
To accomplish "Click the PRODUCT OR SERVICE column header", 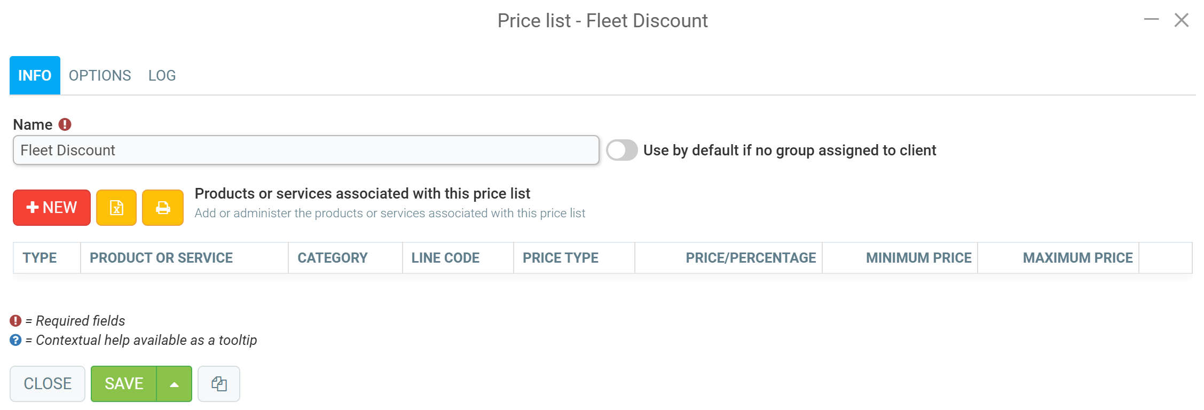I will 161,257.
